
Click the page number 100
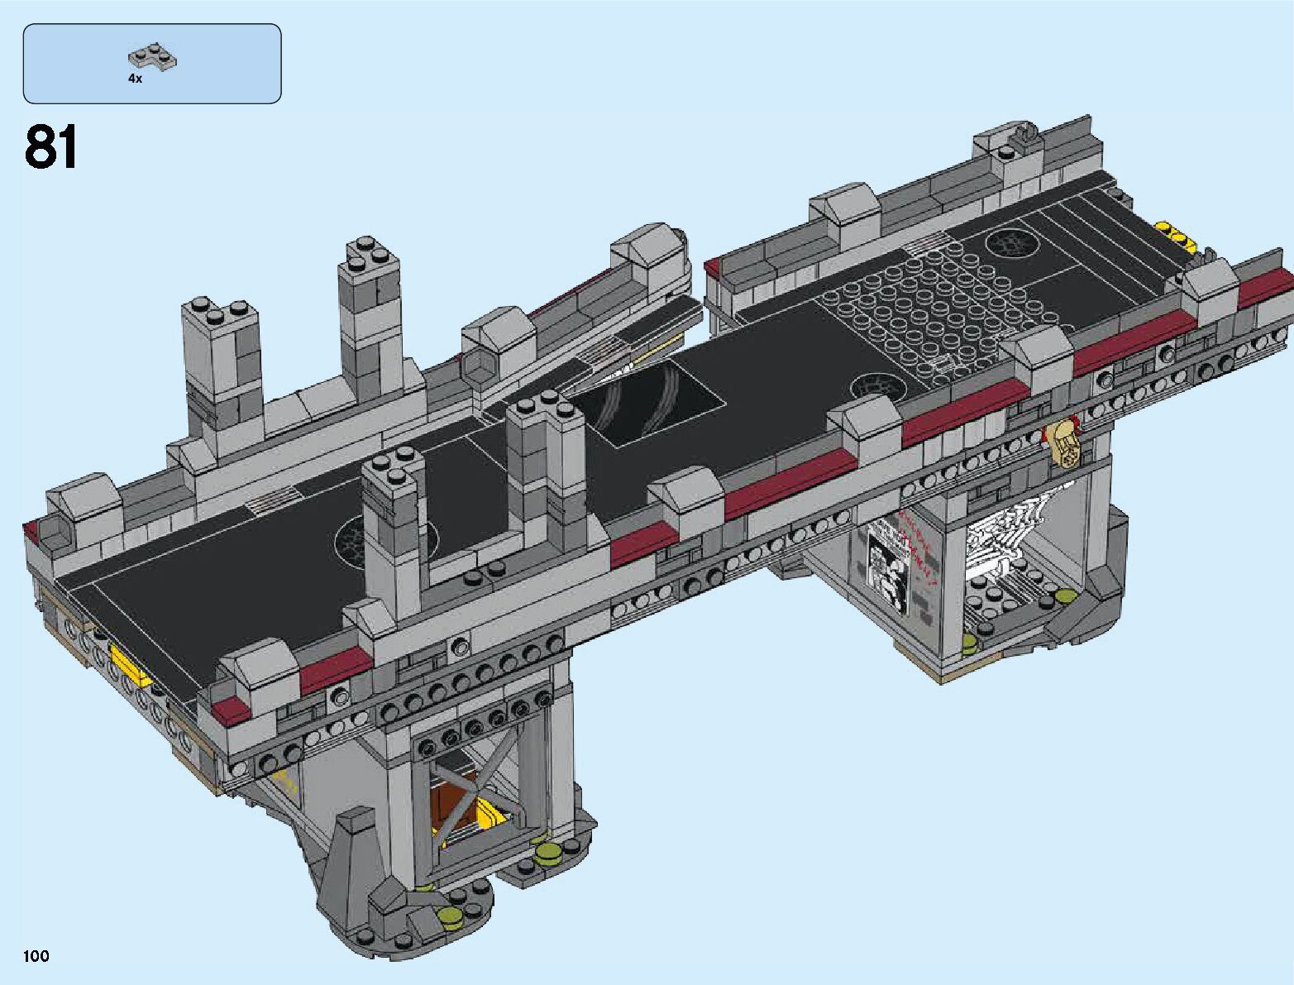coord(36,956)
